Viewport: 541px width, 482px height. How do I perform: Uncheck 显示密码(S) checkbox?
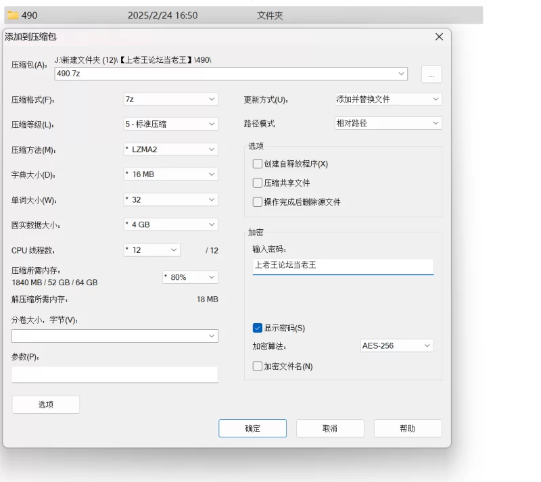[x=258, y=328]
